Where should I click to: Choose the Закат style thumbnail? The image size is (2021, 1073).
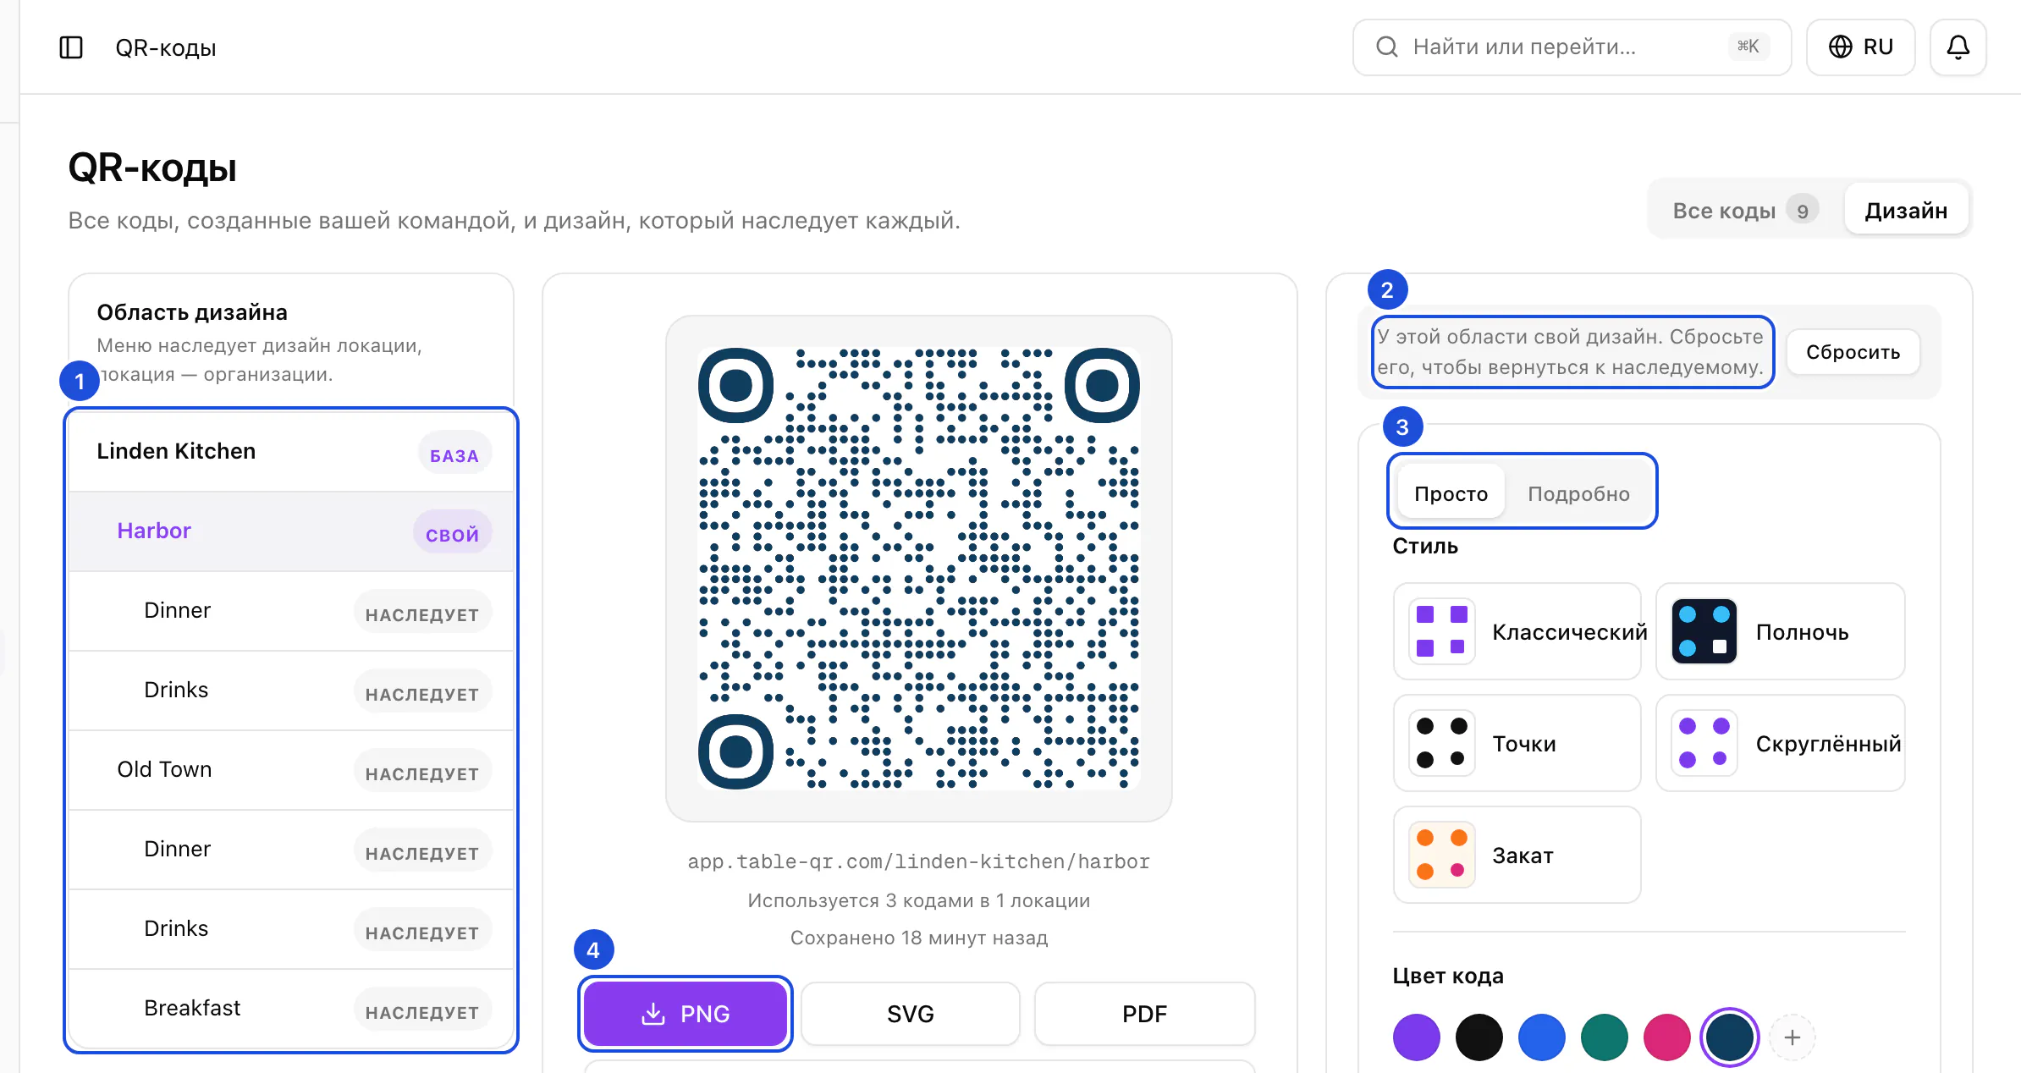click(1441, 855)
